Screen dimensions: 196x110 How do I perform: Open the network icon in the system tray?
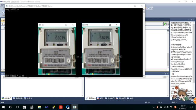(x=165, y=107)
